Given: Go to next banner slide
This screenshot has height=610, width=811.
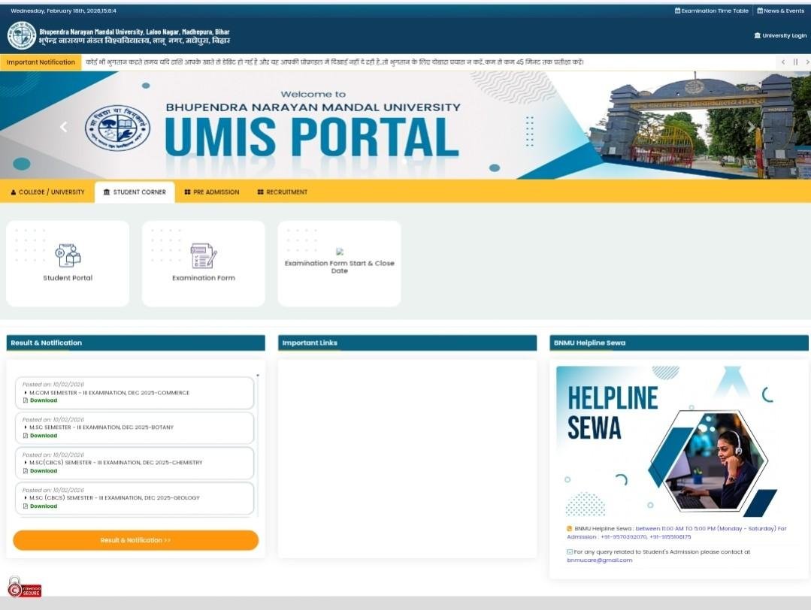Looking at the screenshot, I should (751, 127).
